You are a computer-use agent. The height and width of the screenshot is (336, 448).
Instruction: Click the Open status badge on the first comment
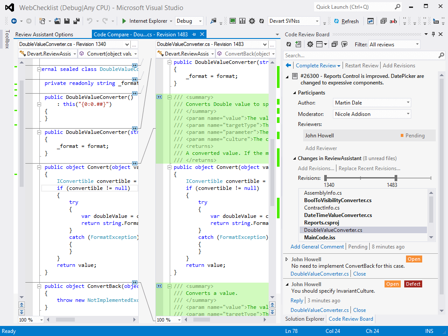click(x=414, y=259)
